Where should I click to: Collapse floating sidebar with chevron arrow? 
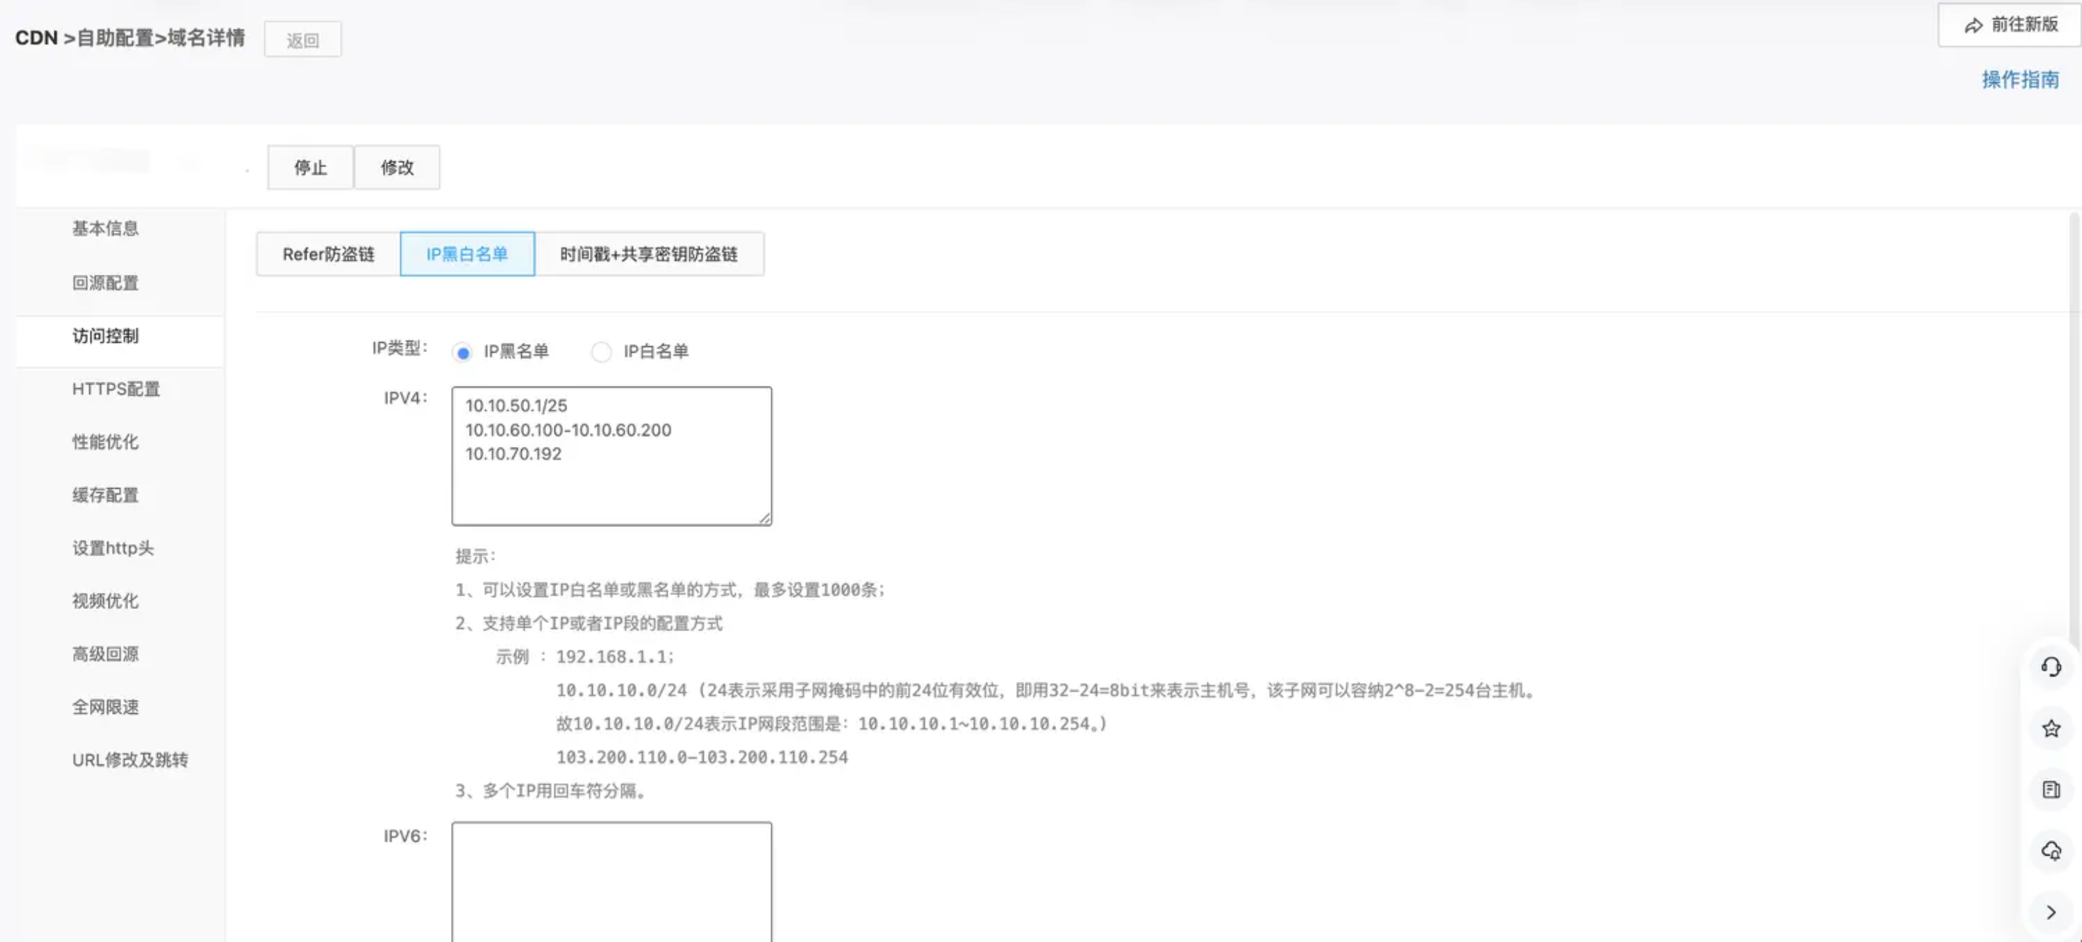2050,912
